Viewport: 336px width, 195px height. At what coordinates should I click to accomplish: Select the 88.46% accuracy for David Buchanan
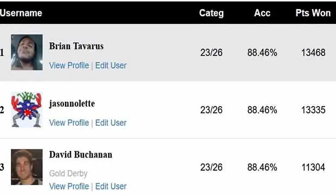click(x=262, y=167)
